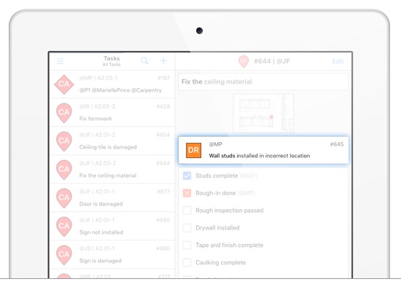Viewport: 401px width, 287px height.
Task: Click task number #685
Action: [163, 220]
